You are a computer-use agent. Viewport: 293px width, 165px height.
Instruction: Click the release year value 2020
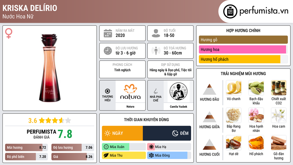coord(120,35)
